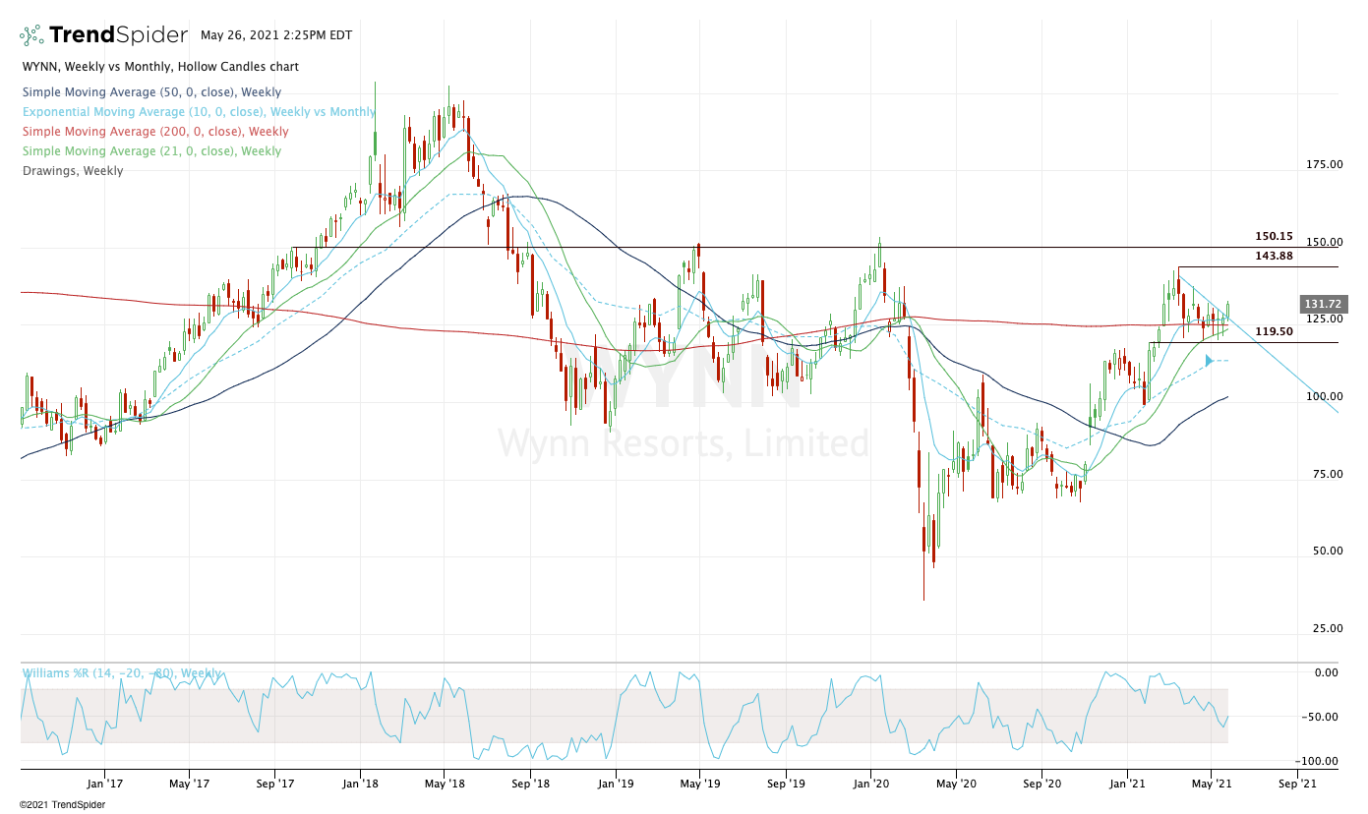Click the cyan triangle marker near the 119.50 line
This screenshot has width=1368, height=814.
[x=1209, y=361]
